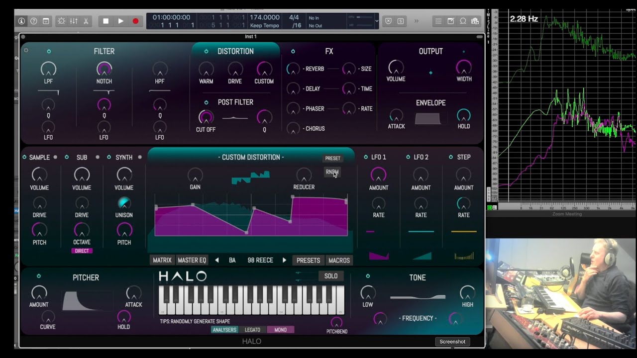The width and height of the screenshot is (637, 358).
Task: Click the CUSTOM distortion knob
Action: click(264, 69)
